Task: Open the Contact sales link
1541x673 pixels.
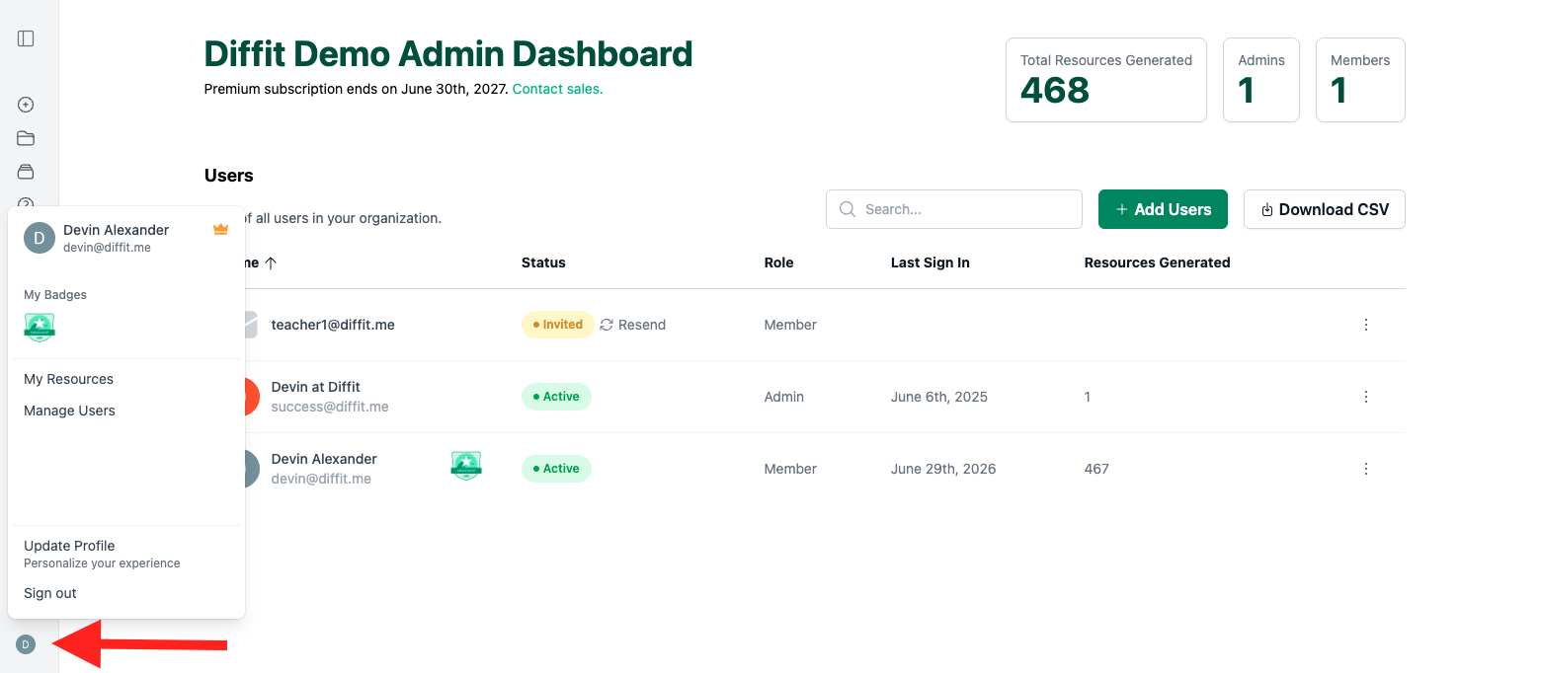Action: [x=557, y=89]
